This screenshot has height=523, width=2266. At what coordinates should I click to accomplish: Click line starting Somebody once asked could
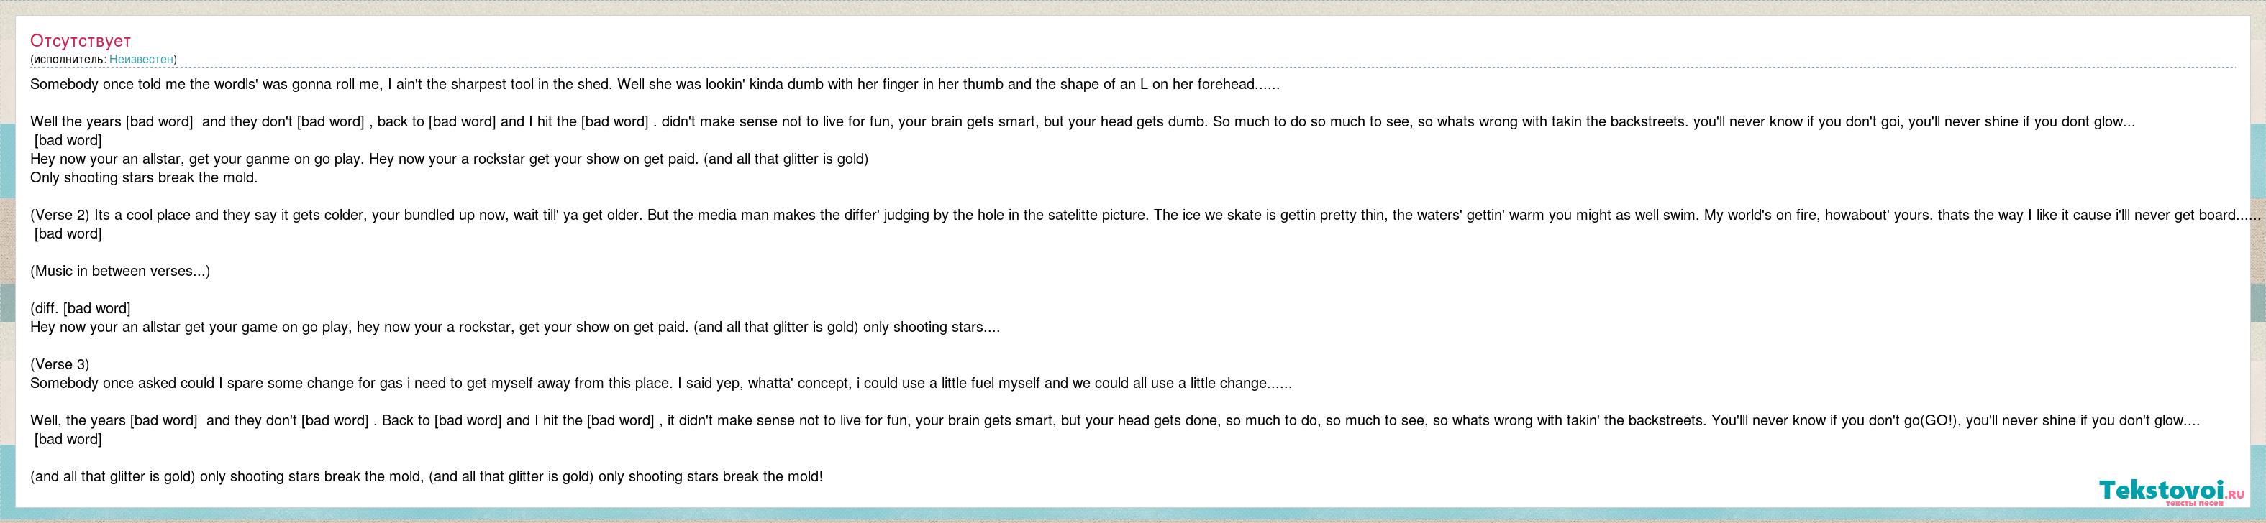click(660, 383)
